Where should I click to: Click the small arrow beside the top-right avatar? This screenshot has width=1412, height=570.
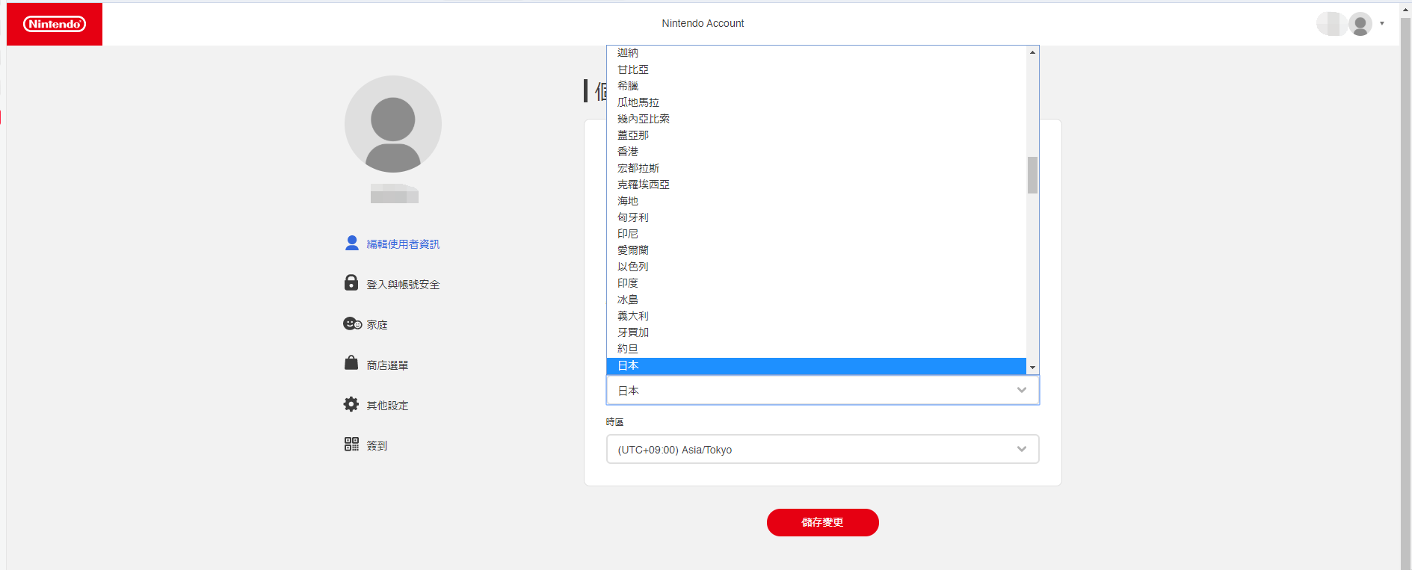pos(1382,24)
